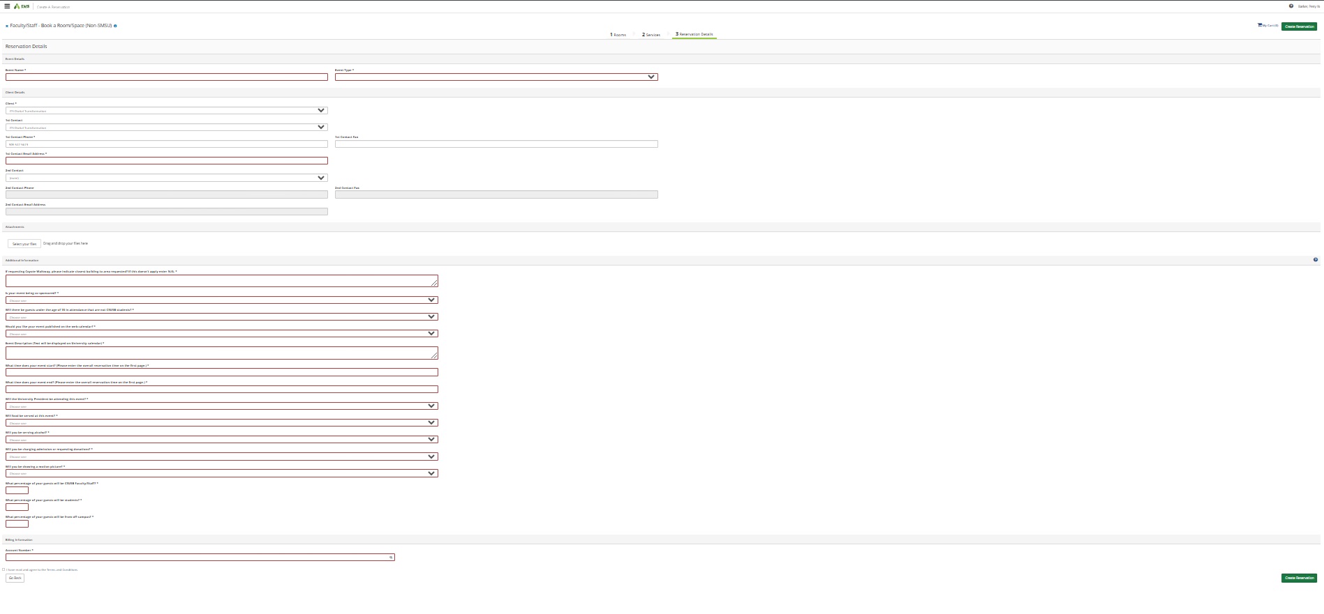Open the Terms and Conditions link
The height and width of the screenshot is (614, 1324).
click(x=62, y=570)
